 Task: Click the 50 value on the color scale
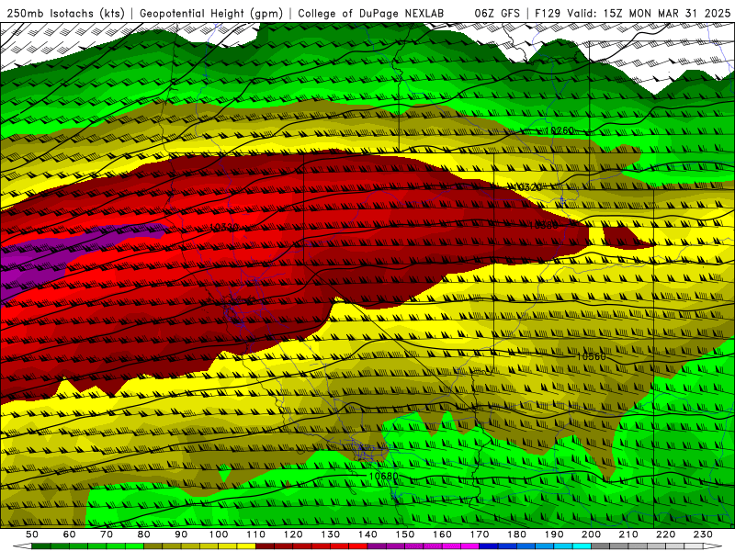32,534
